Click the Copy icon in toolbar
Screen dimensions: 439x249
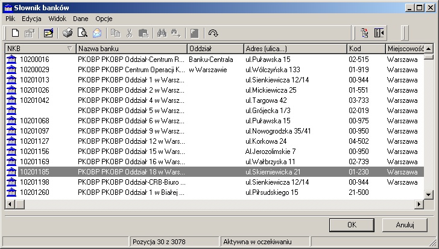(x=115, y=33)
